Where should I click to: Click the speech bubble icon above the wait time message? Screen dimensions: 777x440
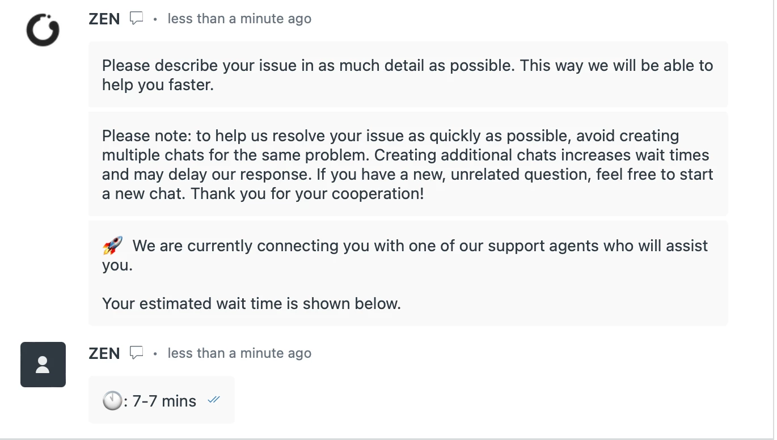point(136,353)
